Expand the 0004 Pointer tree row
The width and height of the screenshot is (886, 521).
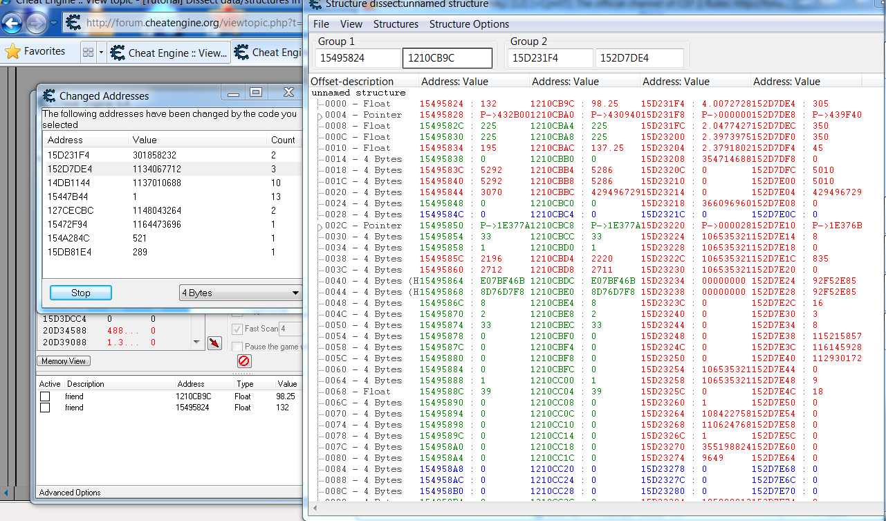tap(319, 116)
